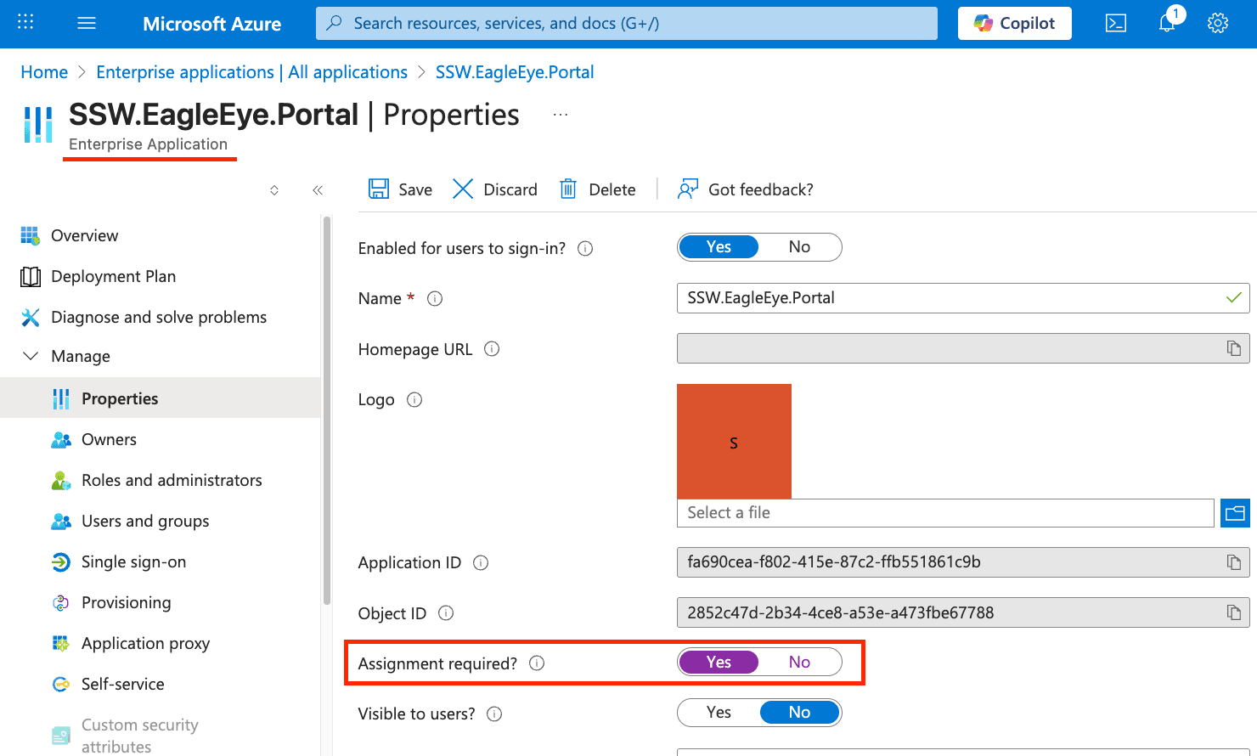Disable users from signing in
Viewport: 1257px width, 756px height.
click(799, 246)
